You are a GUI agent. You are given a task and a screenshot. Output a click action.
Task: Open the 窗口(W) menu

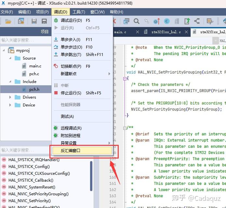tap(98, 12)
